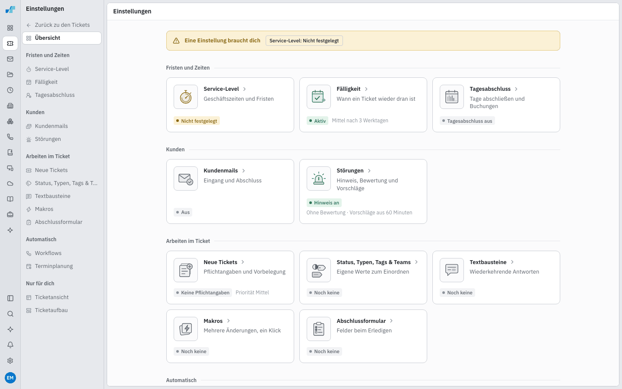Open the folder icon in the left rail
622x389 pixels.
point(10,74)
